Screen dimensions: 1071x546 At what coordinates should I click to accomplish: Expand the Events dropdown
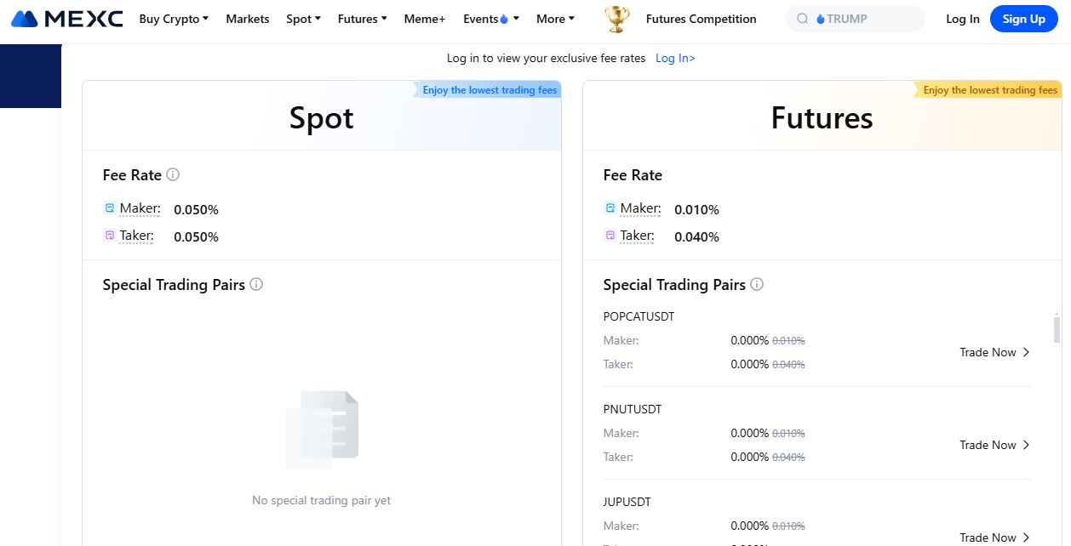coord(491,19)
